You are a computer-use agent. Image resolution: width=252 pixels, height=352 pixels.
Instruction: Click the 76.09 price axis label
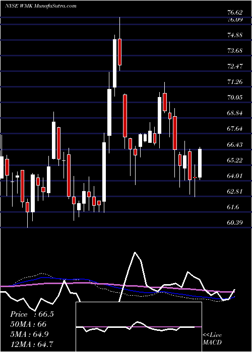coord(234,20)
